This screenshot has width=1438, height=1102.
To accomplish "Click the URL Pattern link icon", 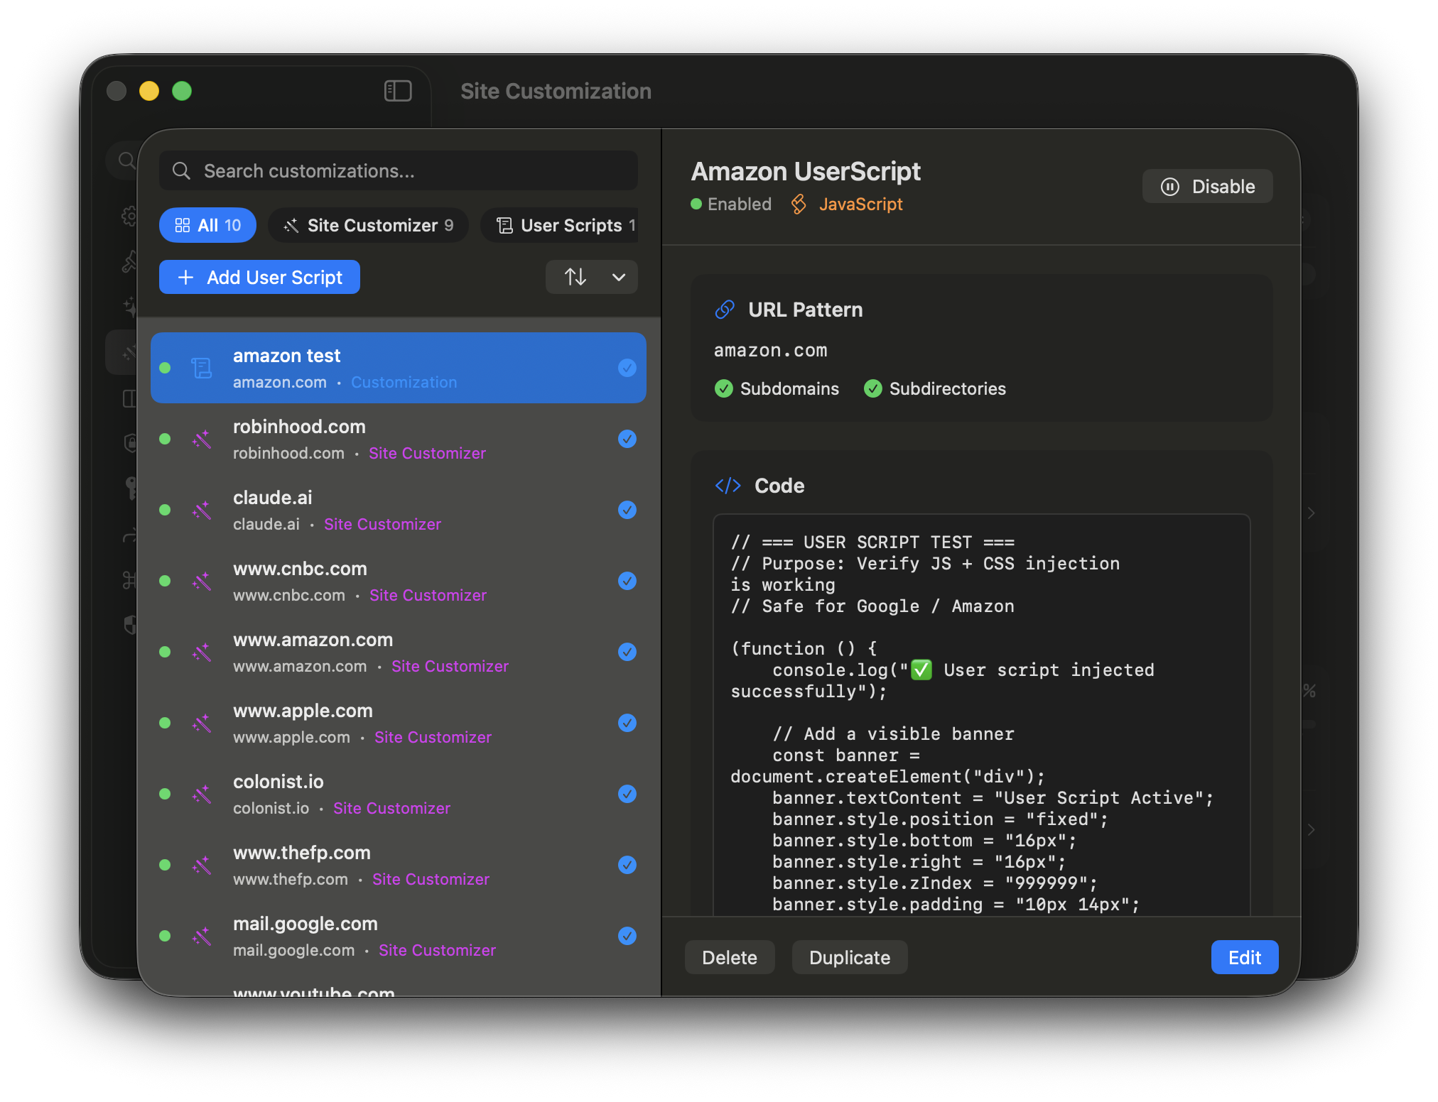I will (x=725, y=310).
